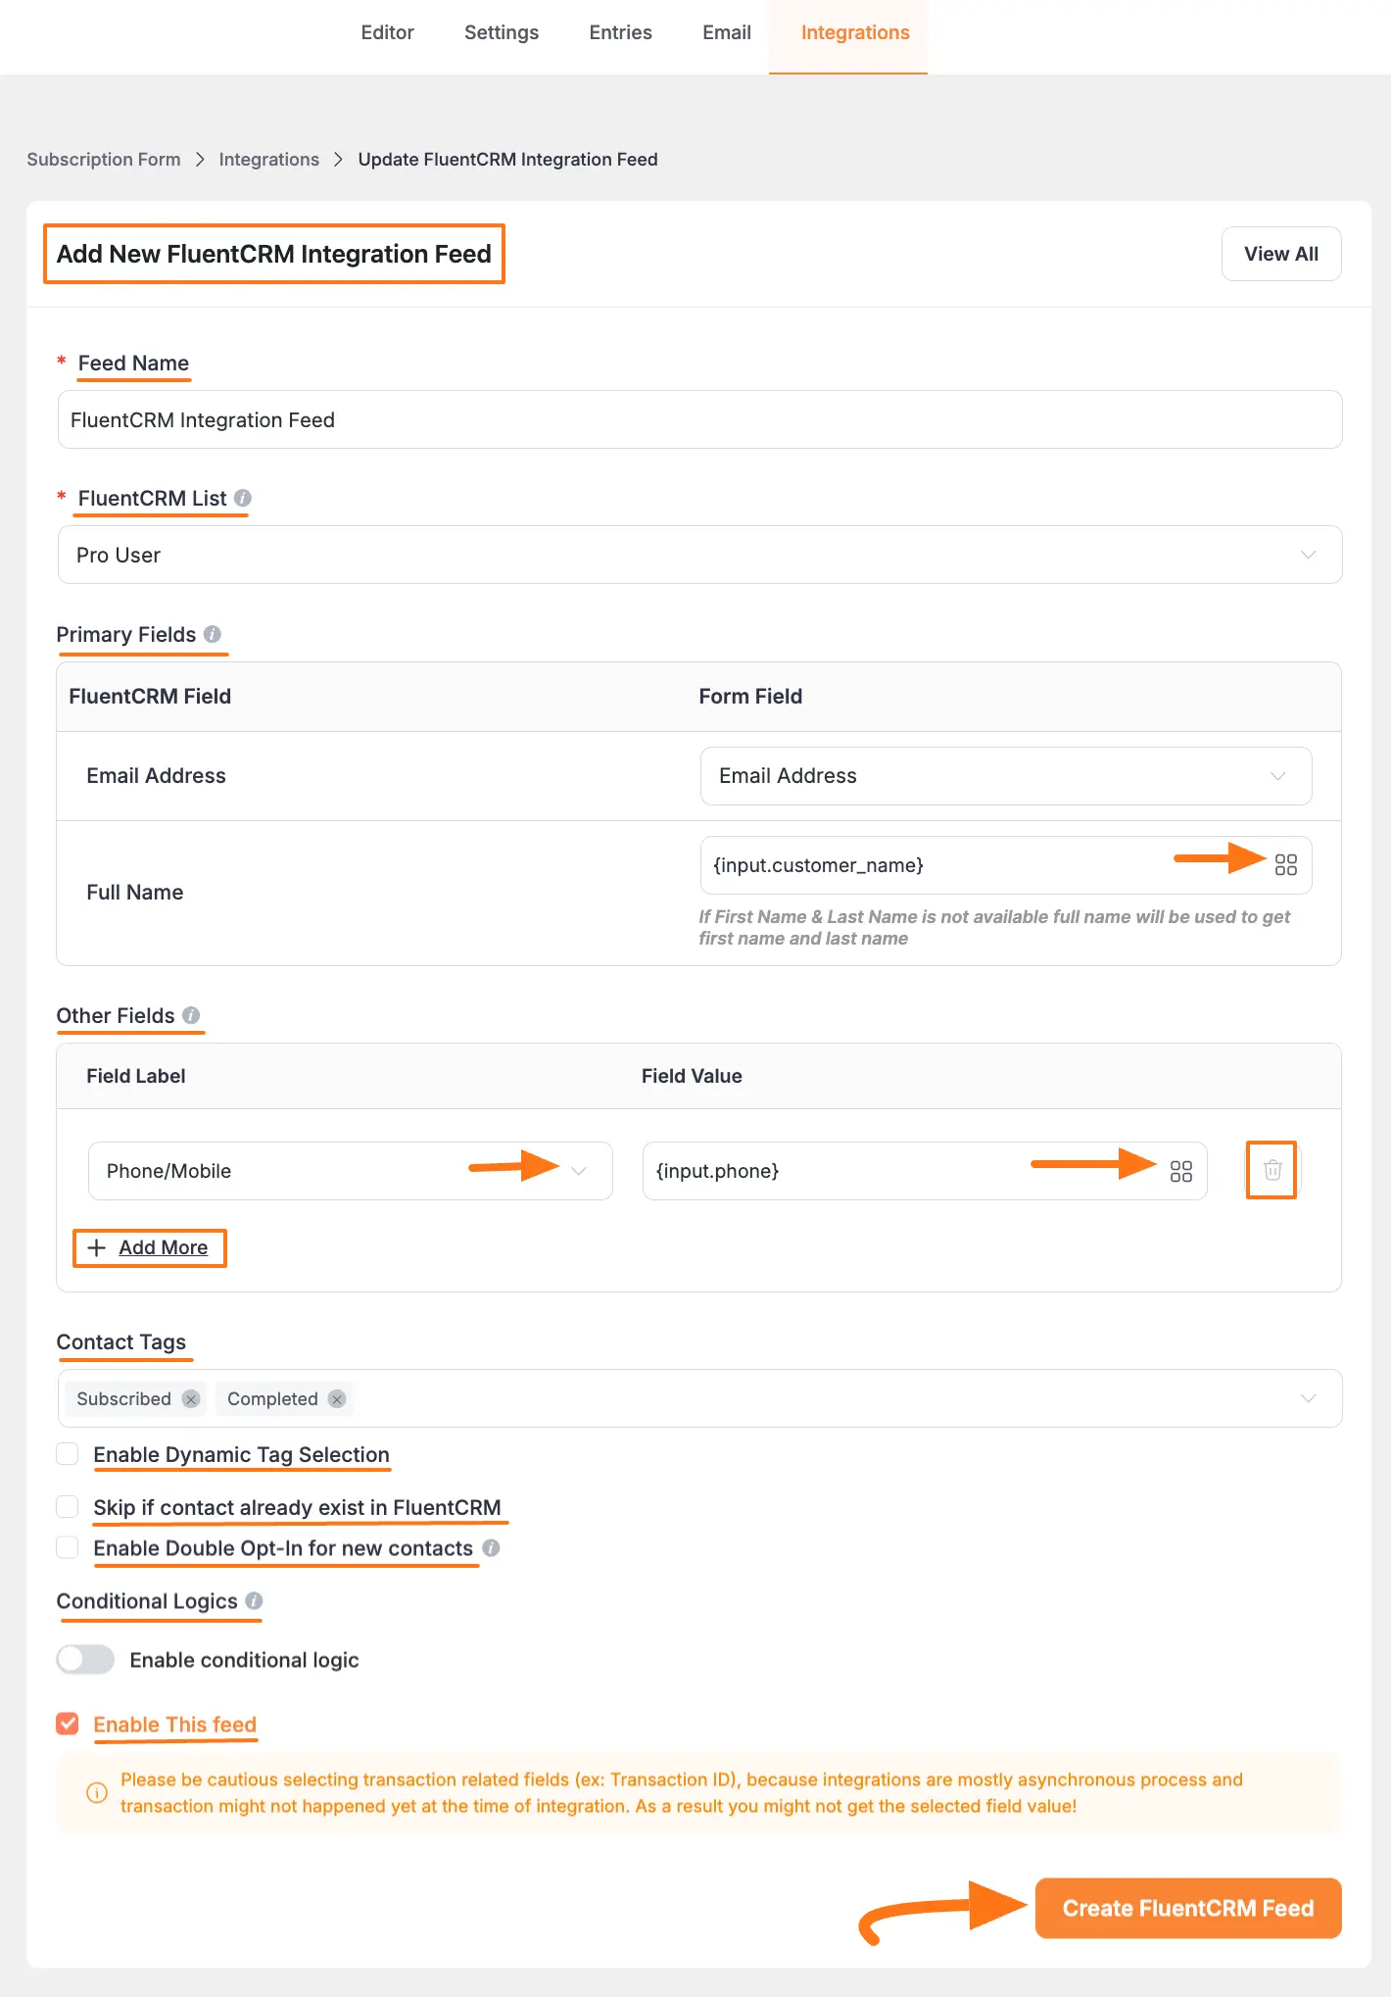Delete the Phone/Mobile field row
1391x1997 pixels.
pos(1271,1170)
